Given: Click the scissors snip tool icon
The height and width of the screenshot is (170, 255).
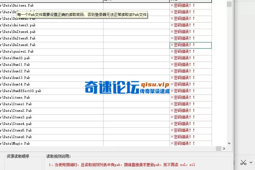Looking at the screenshot, I should [x=243, y=162].
